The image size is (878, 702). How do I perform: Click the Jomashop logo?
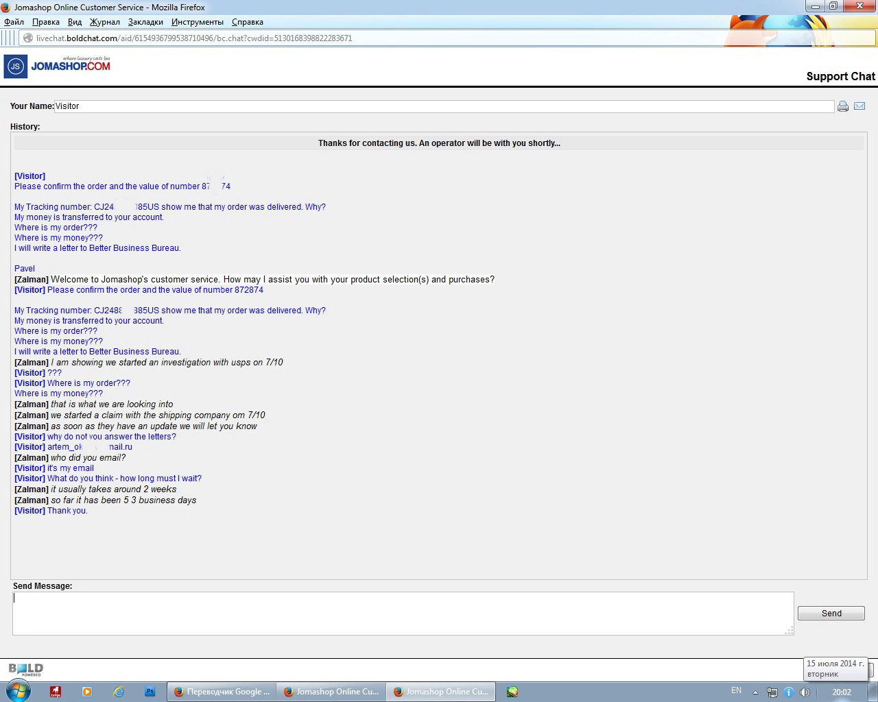click(58, 66)
